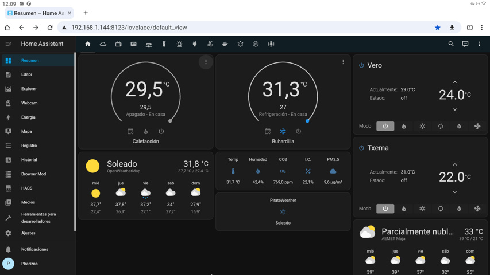Set Vero to heat flame mode
This screenshot has height=275, width=490.
(x=404, y=126)
